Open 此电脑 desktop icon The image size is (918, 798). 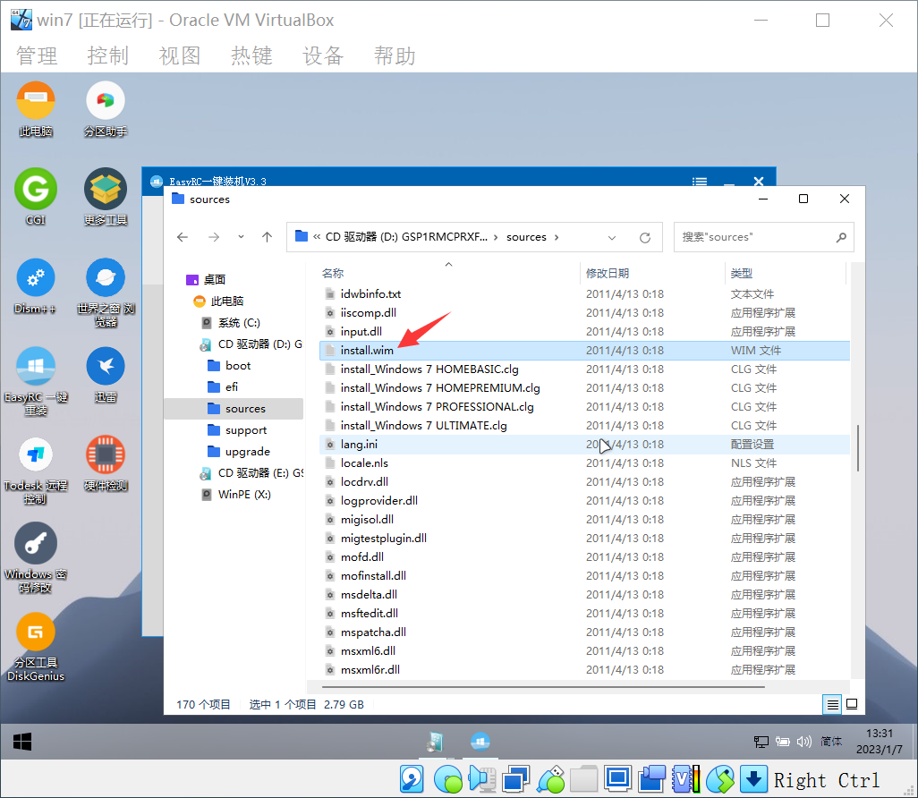pyautogui.click(x=36, y=109)
